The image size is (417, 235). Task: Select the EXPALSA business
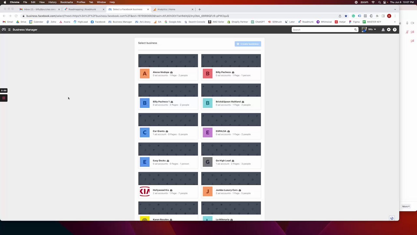coord(231,126)
